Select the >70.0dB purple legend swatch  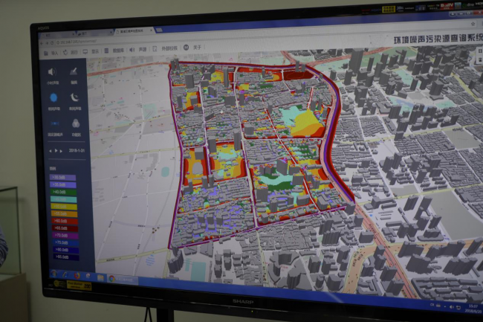coord(63,236)
